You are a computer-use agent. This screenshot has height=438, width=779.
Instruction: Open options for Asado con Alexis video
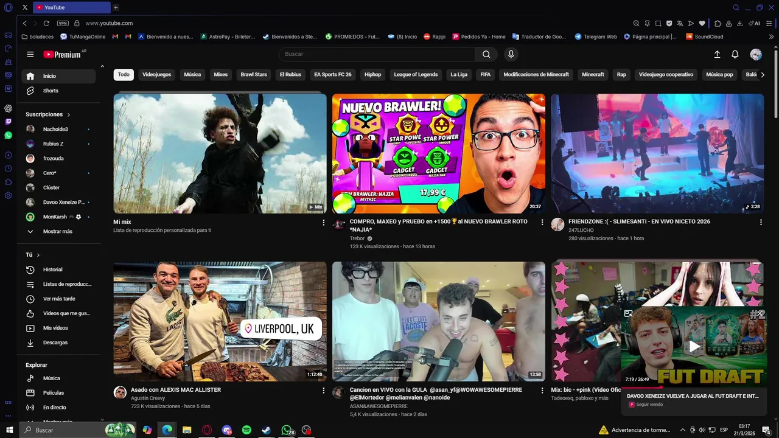pyautogui.click(x=324, y=391)
